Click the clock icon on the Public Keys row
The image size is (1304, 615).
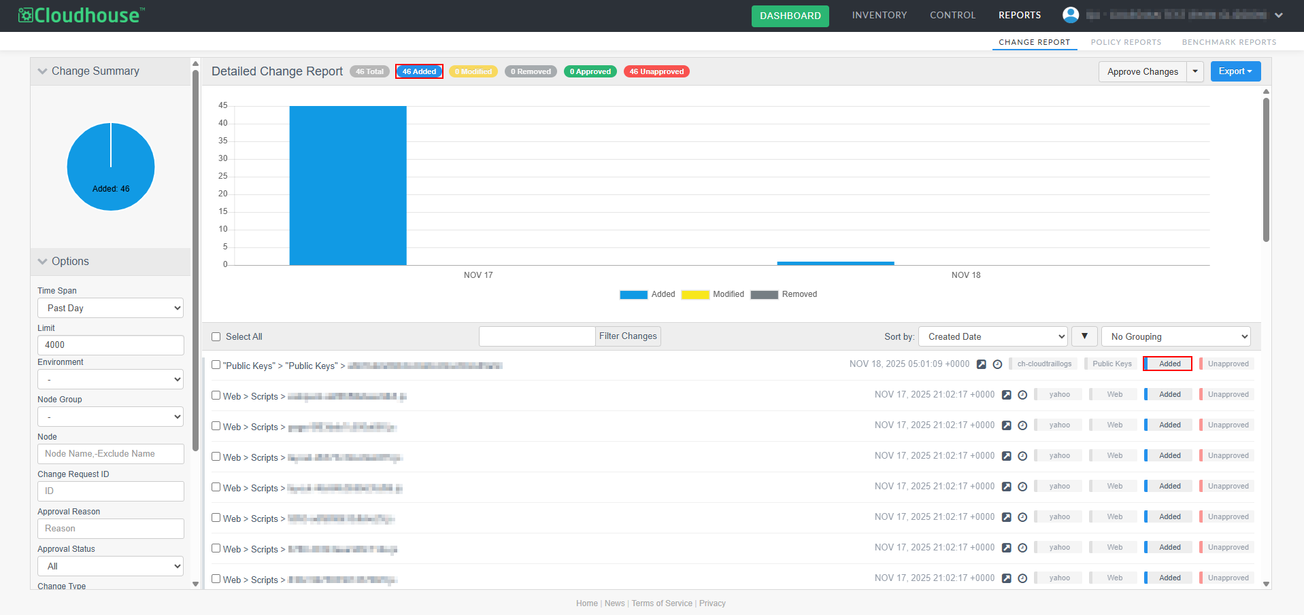tap(997, 364)
